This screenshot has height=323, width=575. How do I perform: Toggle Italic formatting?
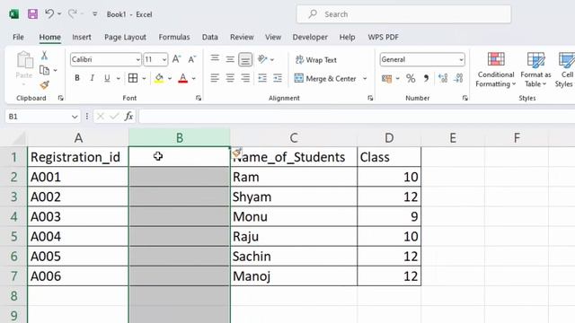(x=92, y=78)
